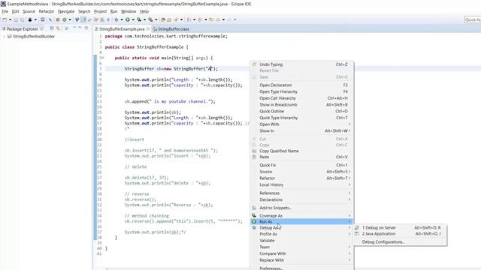Collapse the main method fold marker at line 5

tap(103, 58)
